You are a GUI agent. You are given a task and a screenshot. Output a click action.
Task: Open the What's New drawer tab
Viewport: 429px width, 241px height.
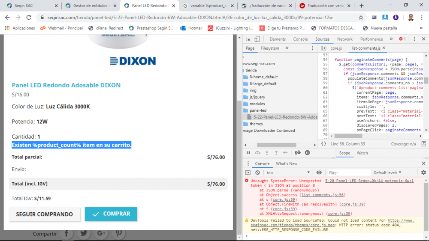[x=287, y=164]
